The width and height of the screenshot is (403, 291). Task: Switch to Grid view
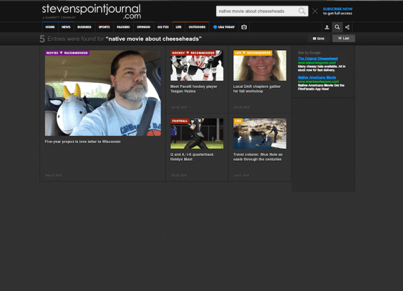[319, 38]
